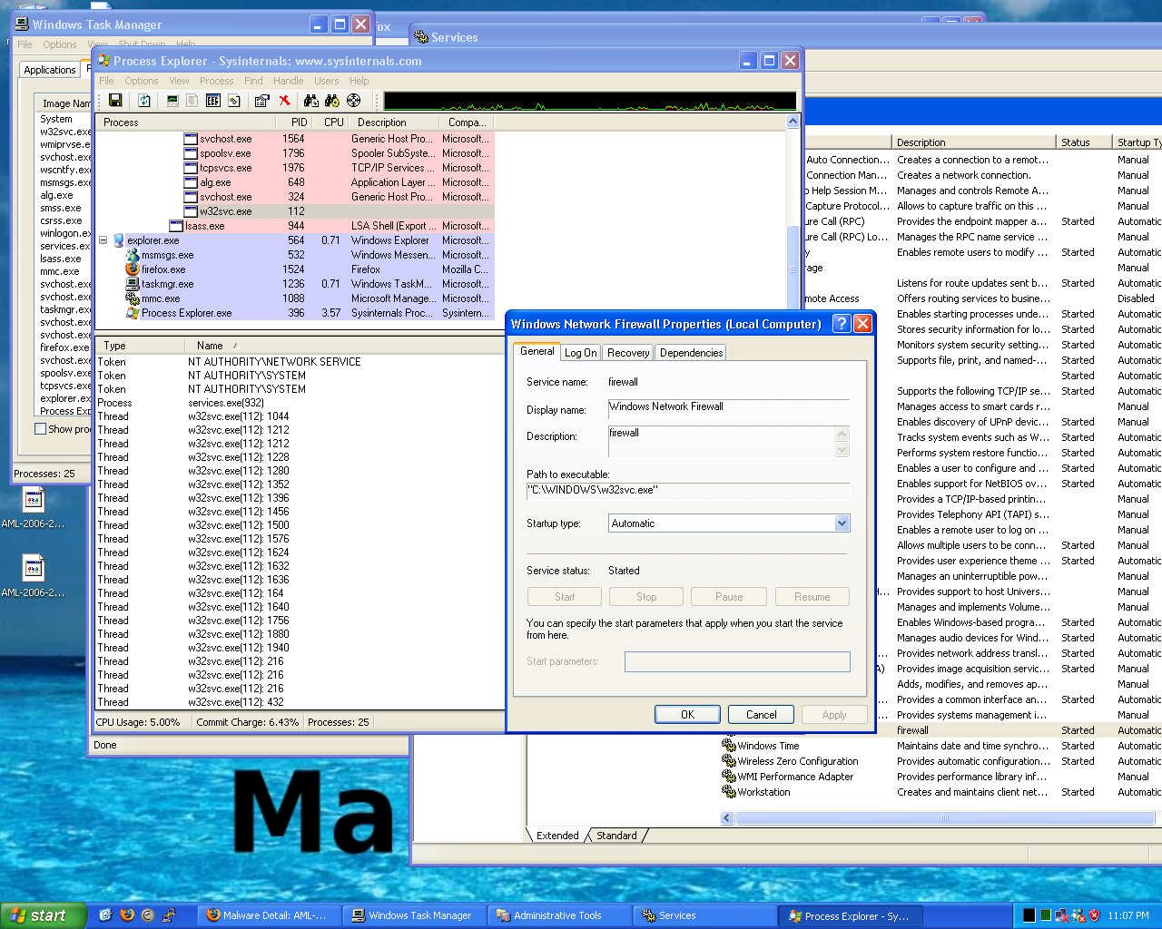Select thread row w32svc.exe(112): 1044
The image size is (1162, 929).
coord(300,416)
